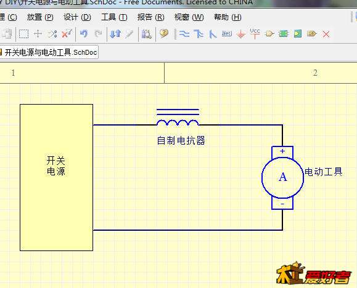Viewport: 357px width, 288px height.
Task: Open the help question mark icon
Action: 163,34
